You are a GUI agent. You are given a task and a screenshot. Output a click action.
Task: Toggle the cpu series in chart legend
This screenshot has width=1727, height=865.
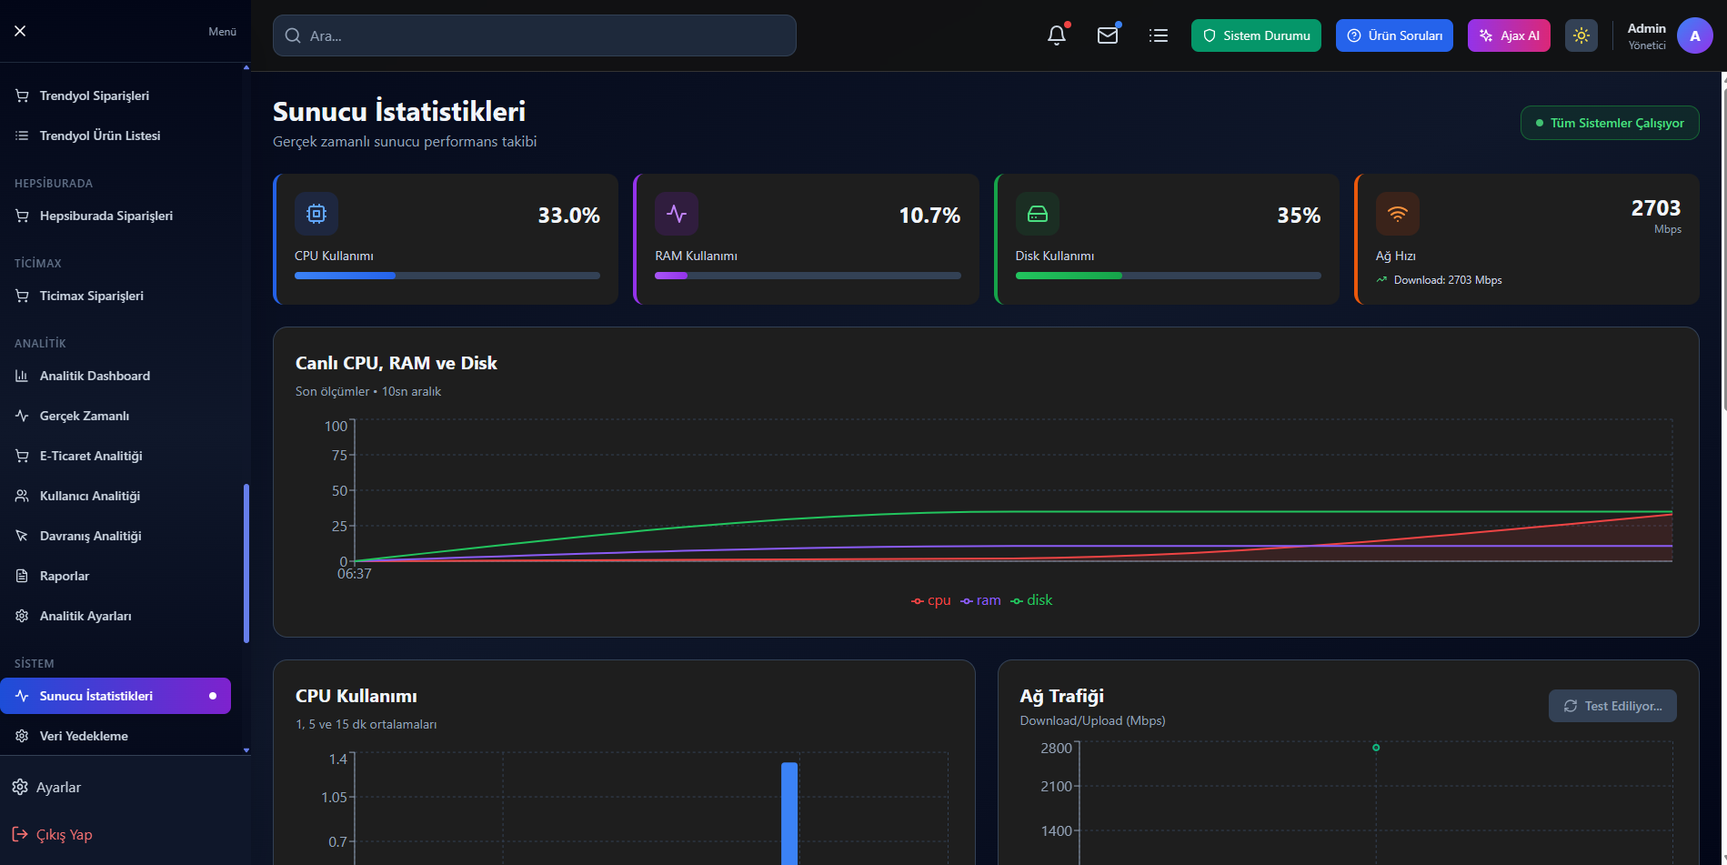click(931, 600)
